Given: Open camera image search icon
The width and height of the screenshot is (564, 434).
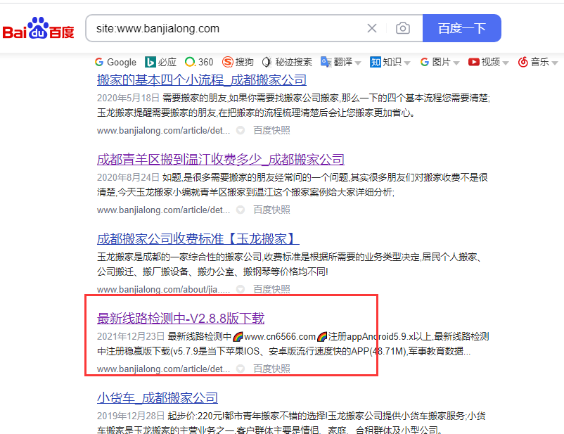Looking at the screenshot, I should click(x=402, y=28).
